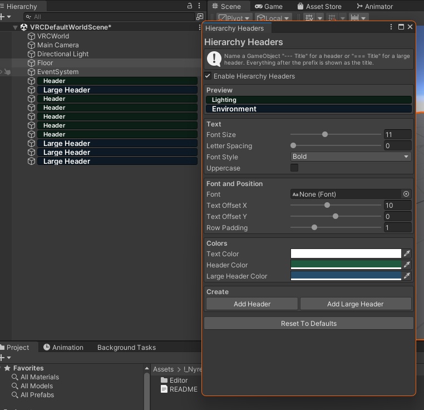Open the grid visibility dropdown arrow
Image resolution: width=424 pixels, height=410 pixels.
point(320,18)
